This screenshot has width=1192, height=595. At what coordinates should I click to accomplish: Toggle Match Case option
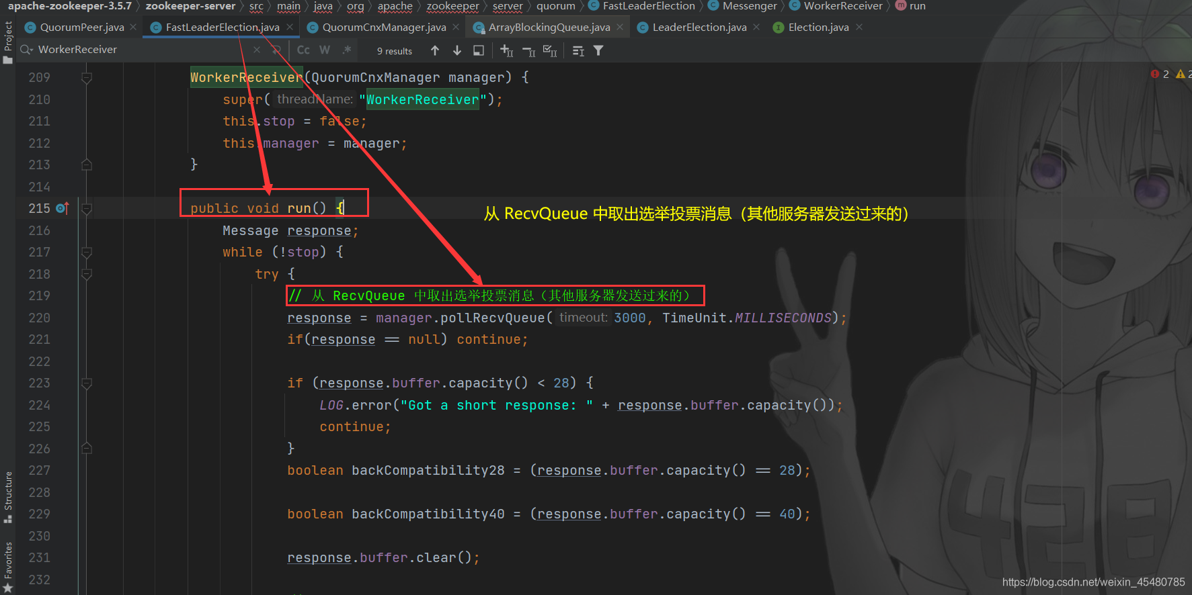coord(303,50)
